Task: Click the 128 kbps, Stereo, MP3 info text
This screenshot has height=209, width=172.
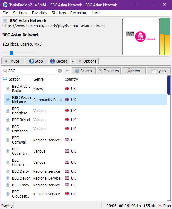Action: pos(22,44)
